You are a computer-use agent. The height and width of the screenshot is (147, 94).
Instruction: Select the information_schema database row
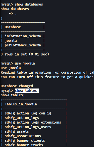pyautogui.click(x=23, y=36)
